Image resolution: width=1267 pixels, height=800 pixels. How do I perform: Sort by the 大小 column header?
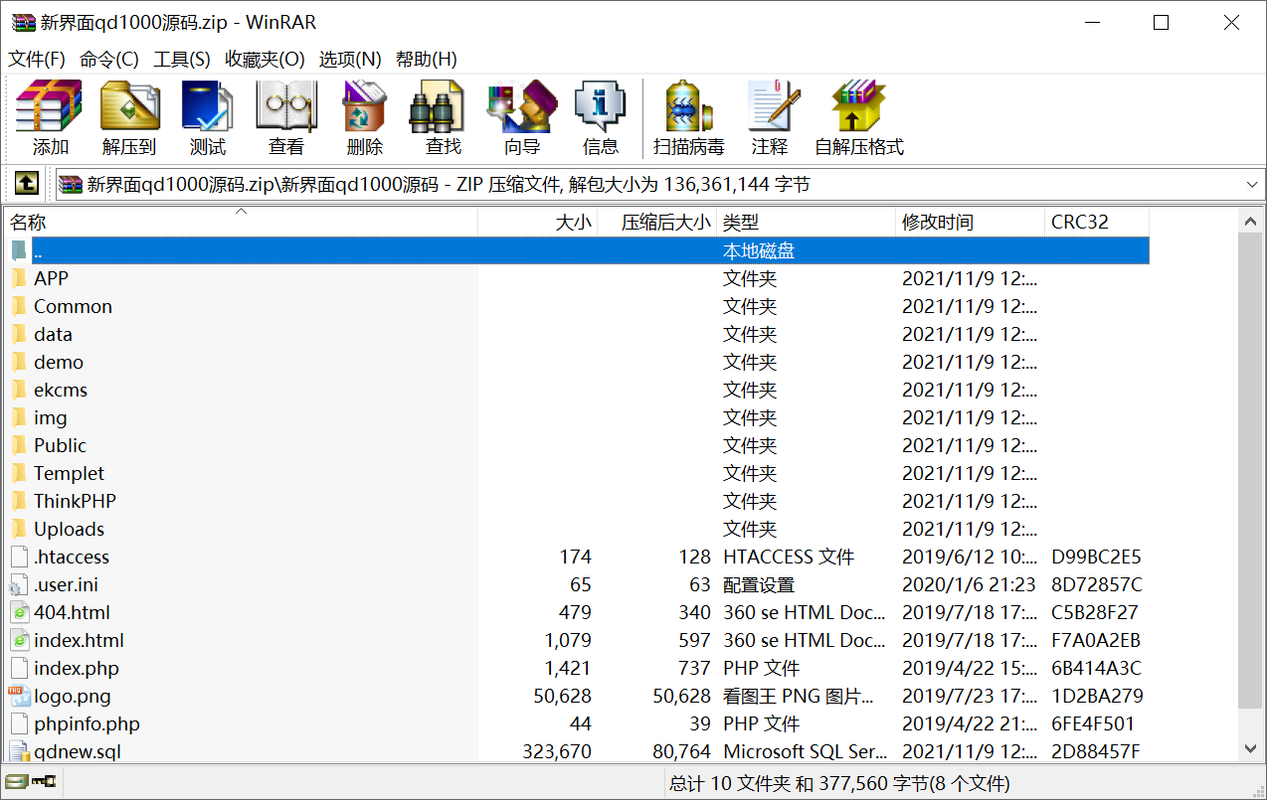pyautogui.click(x=537, y=223)
